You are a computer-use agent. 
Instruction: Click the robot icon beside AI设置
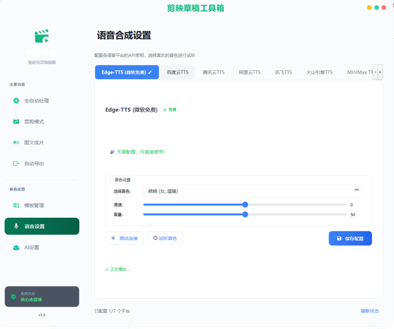[16, 248]
